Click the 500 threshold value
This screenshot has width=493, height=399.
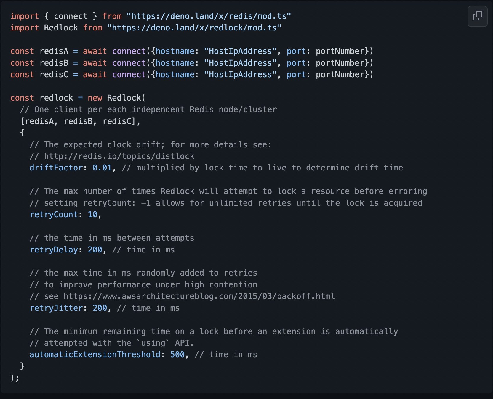[177, 355]
